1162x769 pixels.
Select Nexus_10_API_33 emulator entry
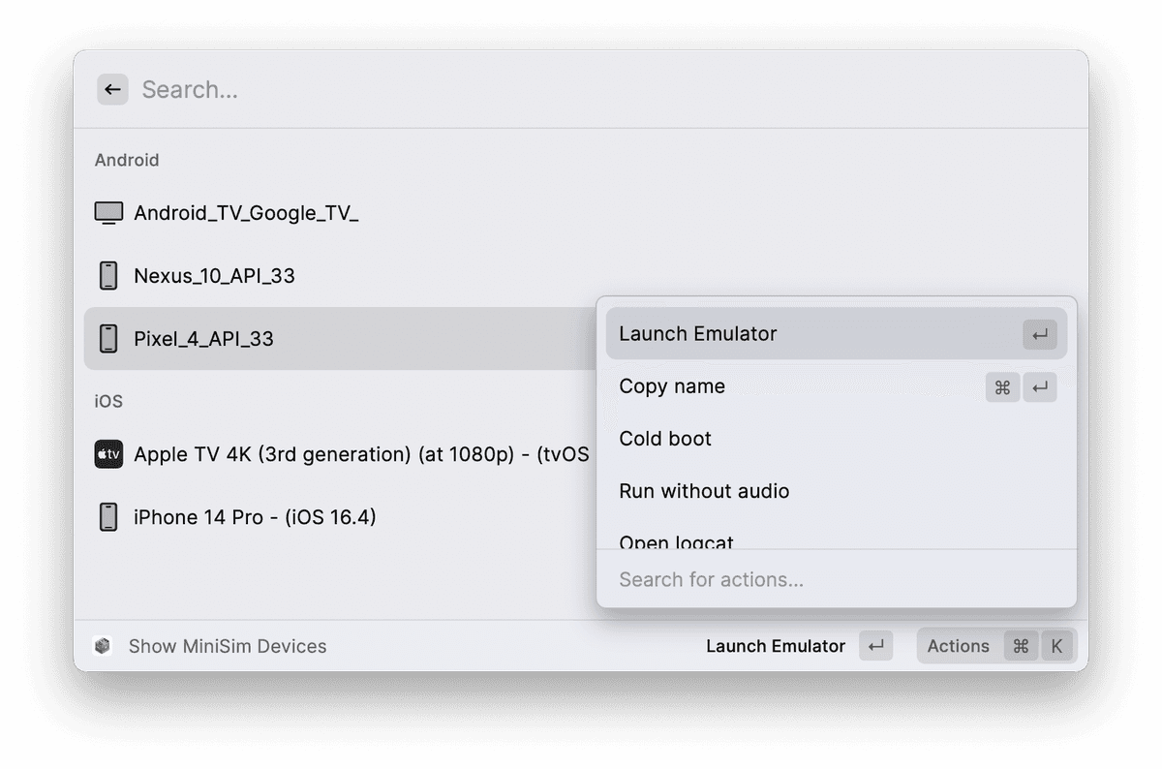coord(214,276)
